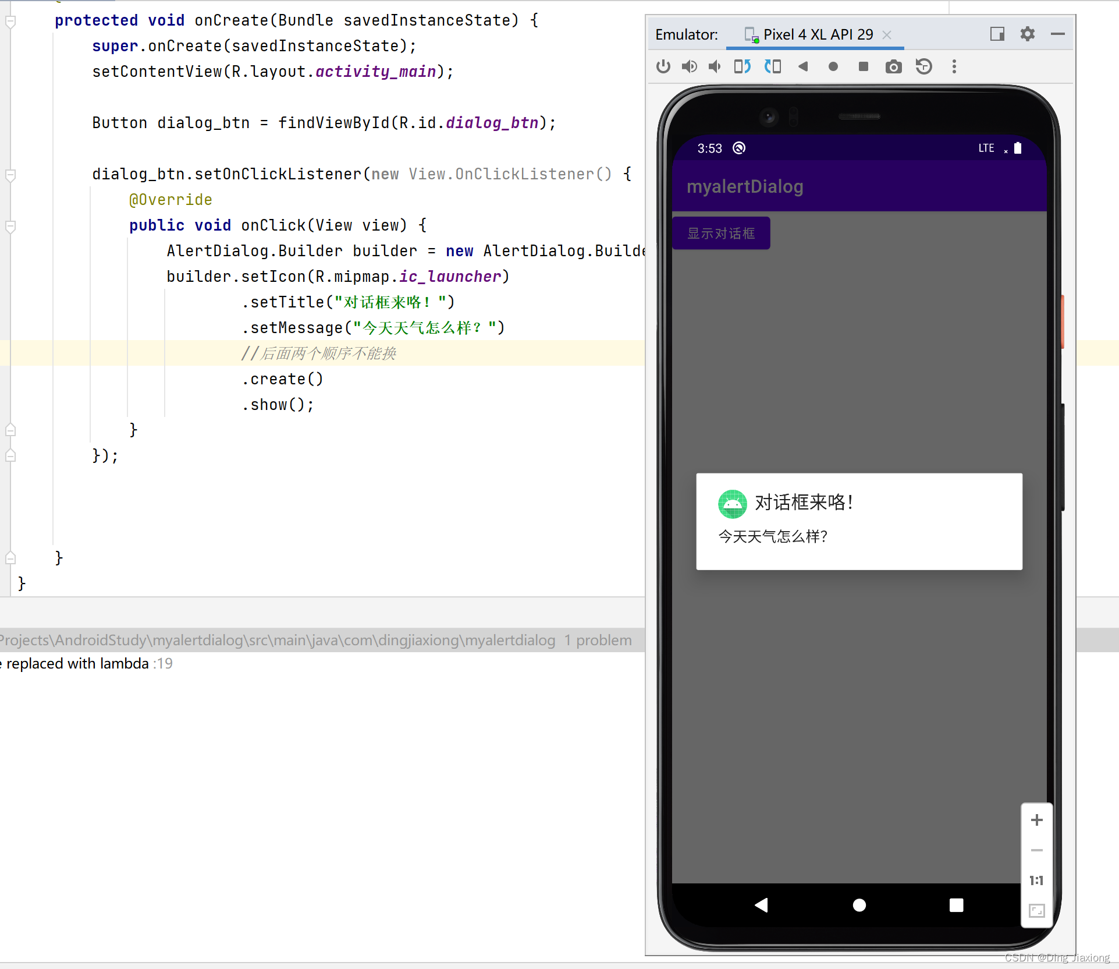Click the emulator toolbar Home circle
This screenshot has width=1119, height=969.
833,66
